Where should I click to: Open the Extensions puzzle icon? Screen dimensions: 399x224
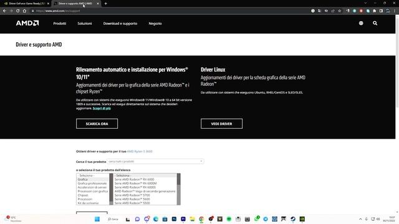374,11
